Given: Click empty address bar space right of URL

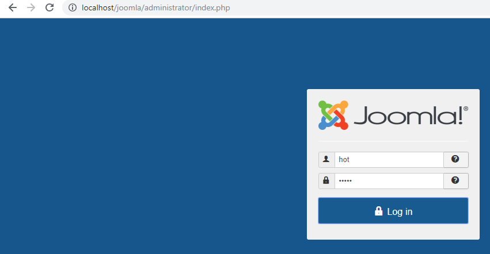Looking at the screenshot, I should click(345, 8).
